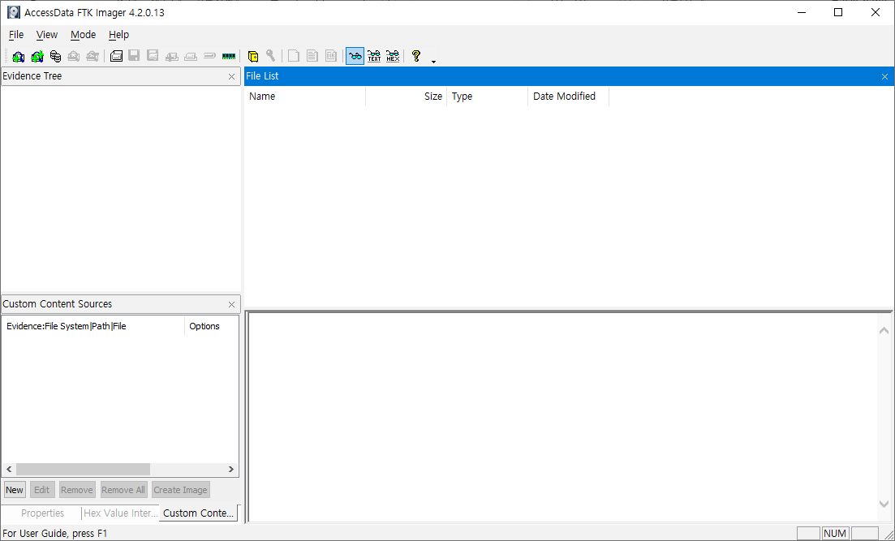Open the Image Mounting tool

pos(55,56)
